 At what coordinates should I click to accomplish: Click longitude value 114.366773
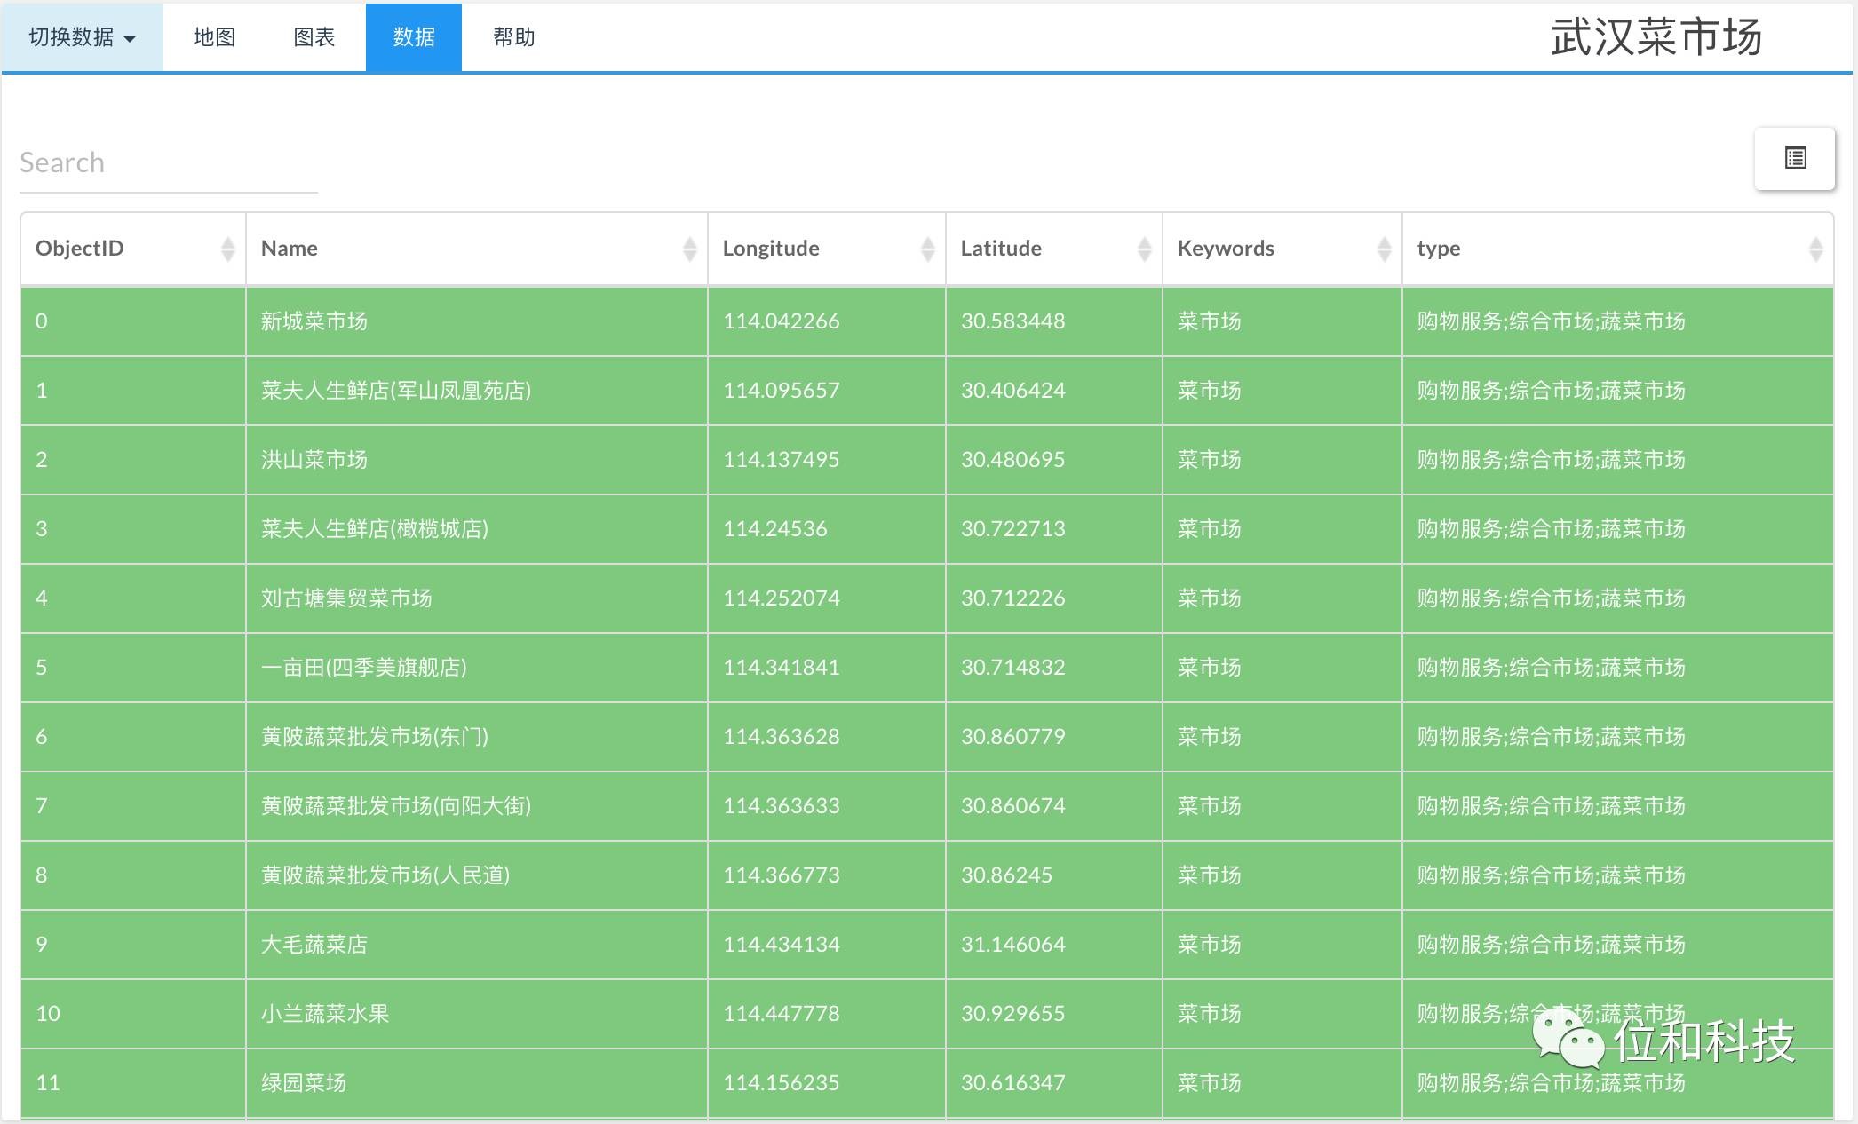tap(782, 875)
